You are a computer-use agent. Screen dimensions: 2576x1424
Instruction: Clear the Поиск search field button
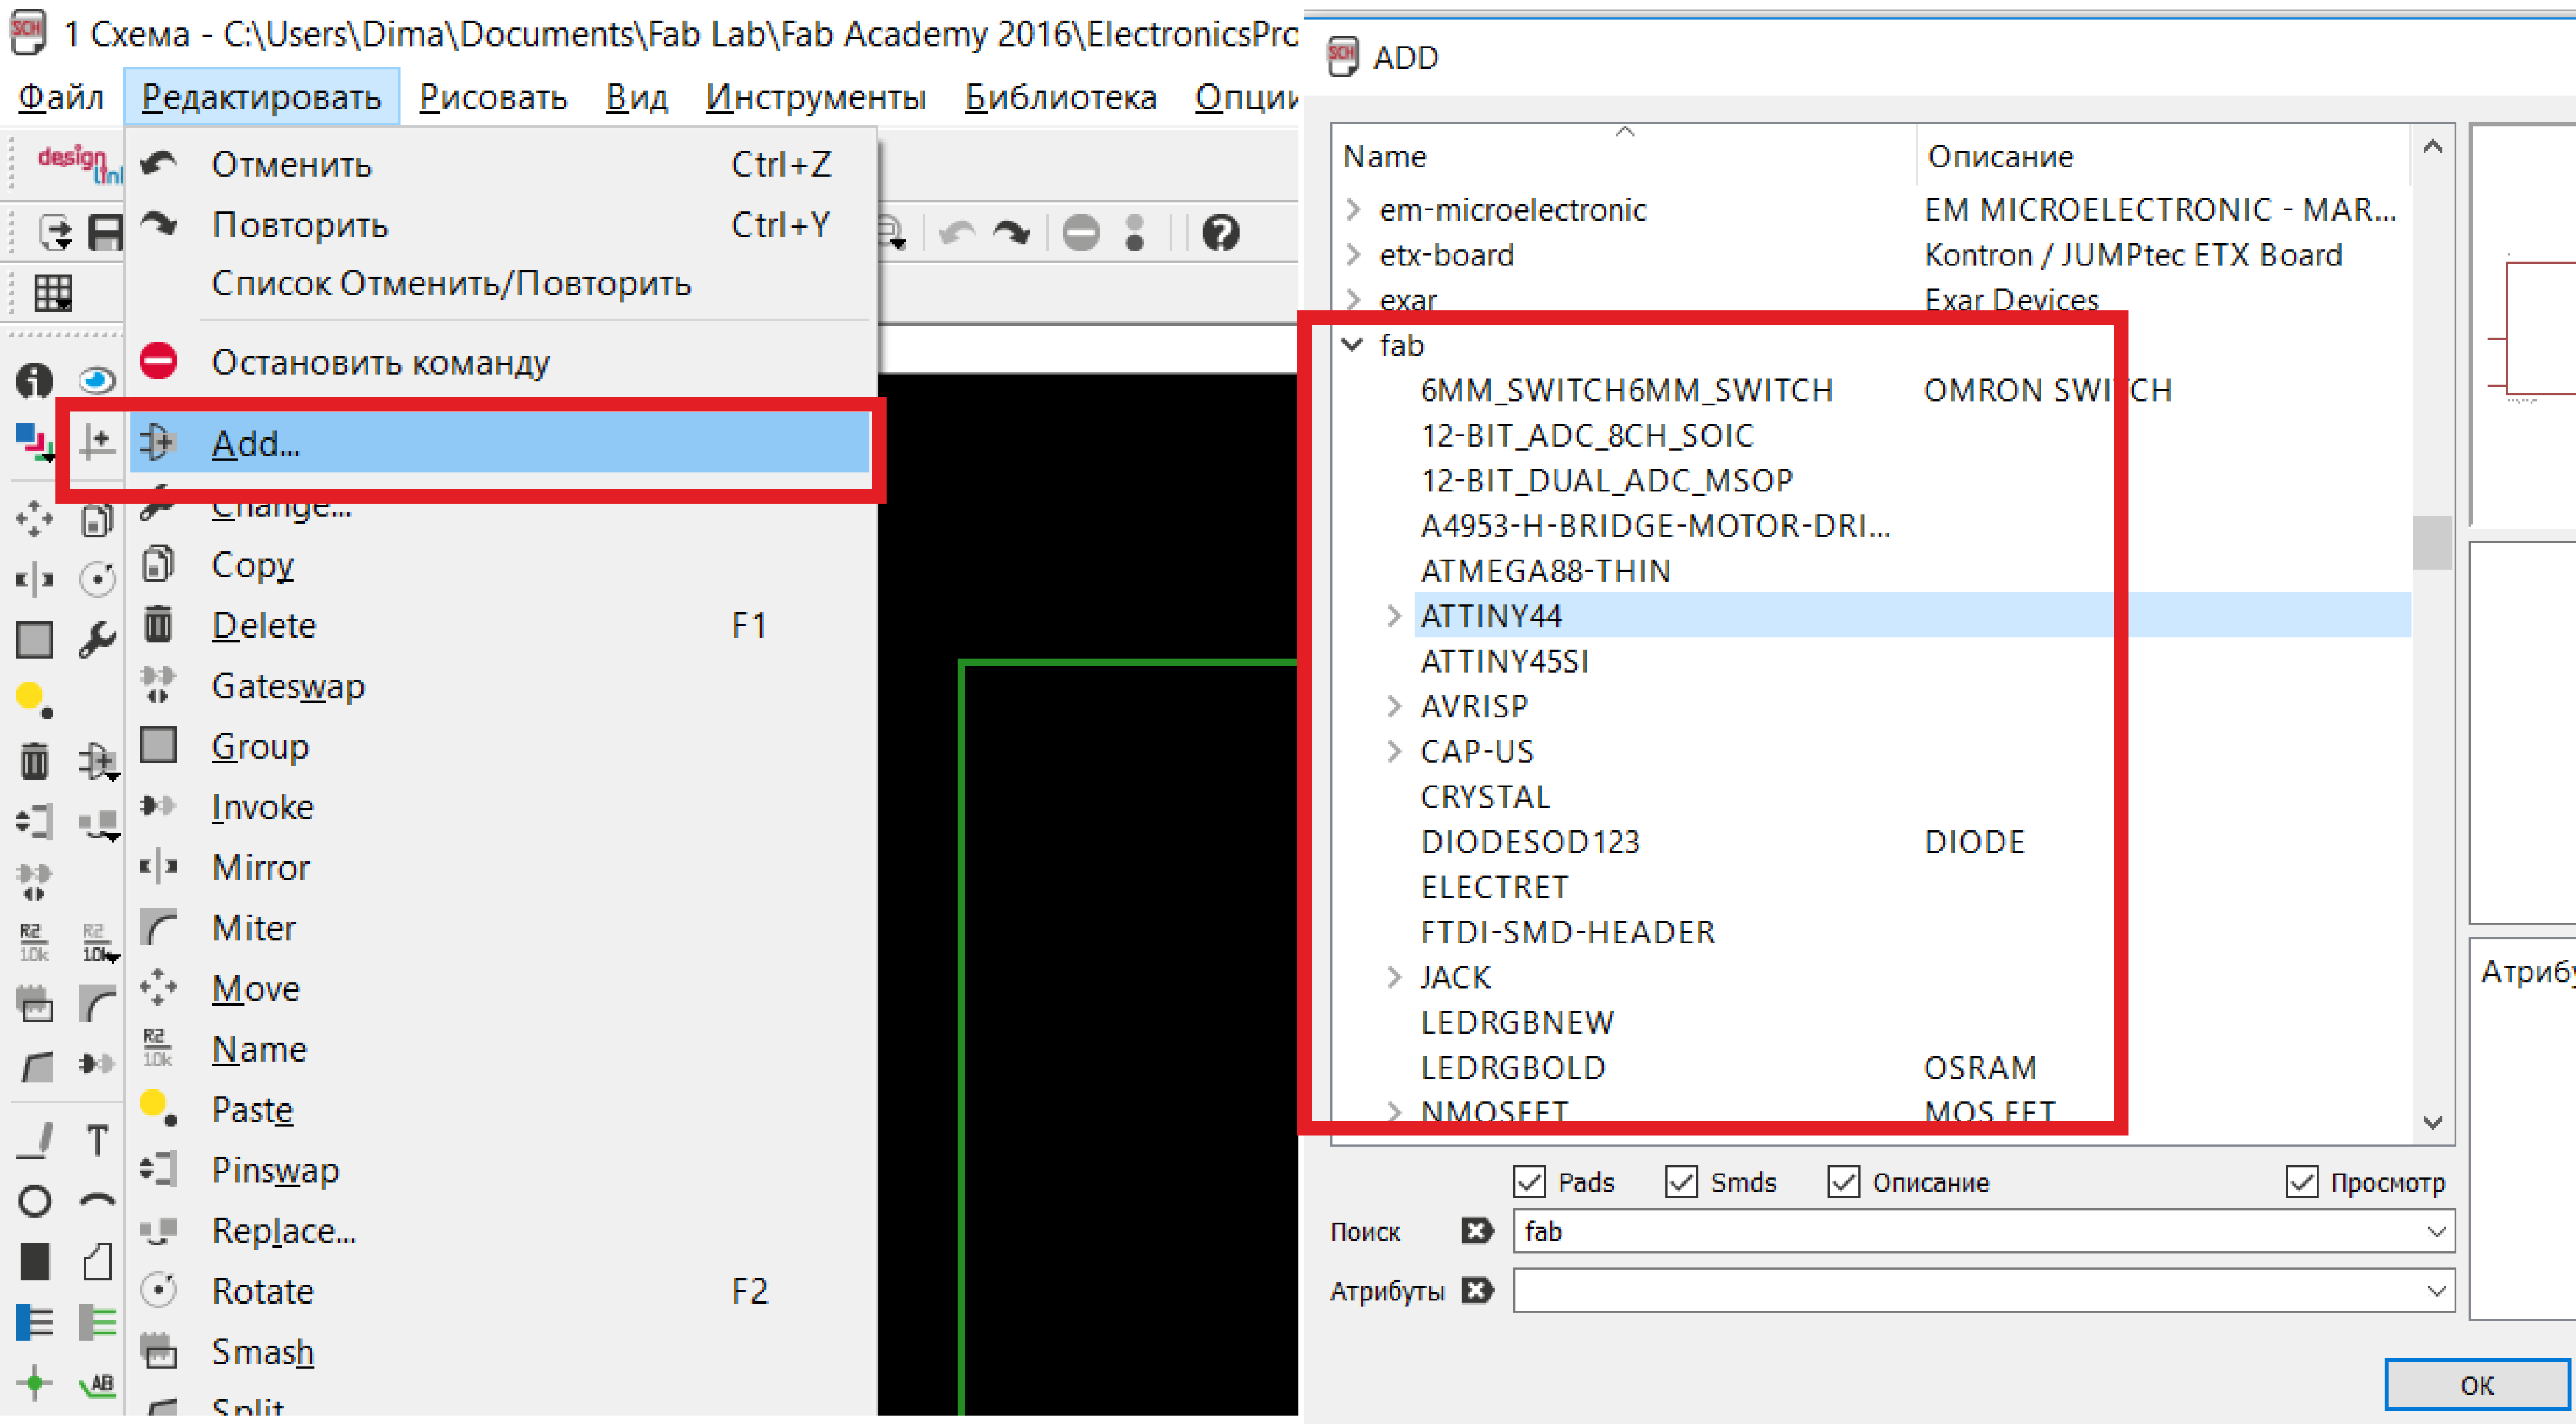[1476, 1231]
